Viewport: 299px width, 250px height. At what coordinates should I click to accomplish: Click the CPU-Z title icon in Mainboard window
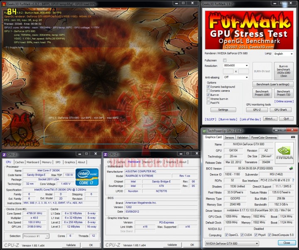(105, 154)
